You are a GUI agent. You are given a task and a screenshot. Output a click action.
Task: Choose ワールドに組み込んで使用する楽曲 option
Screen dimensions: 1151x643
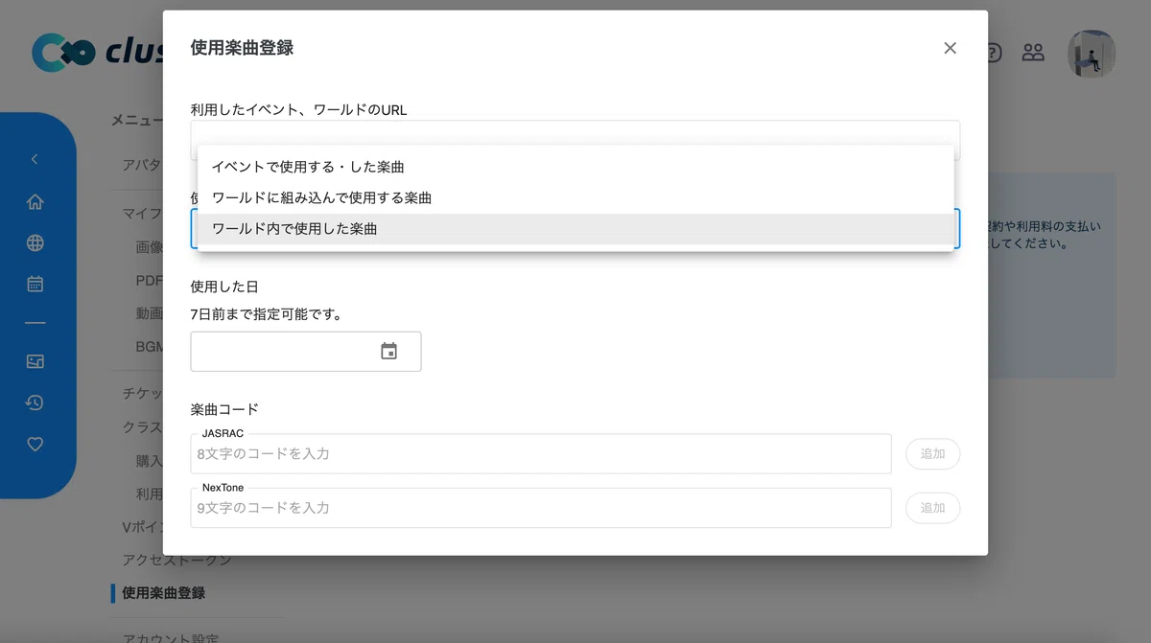[575, 197]
